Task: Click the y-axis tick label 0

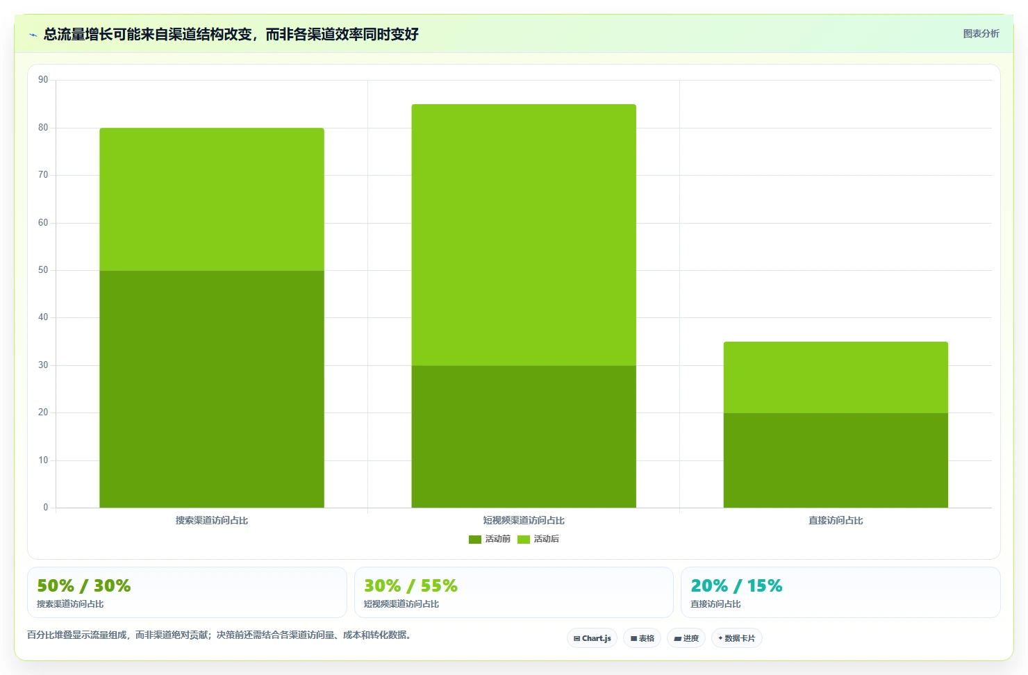Action: point(46,508)
